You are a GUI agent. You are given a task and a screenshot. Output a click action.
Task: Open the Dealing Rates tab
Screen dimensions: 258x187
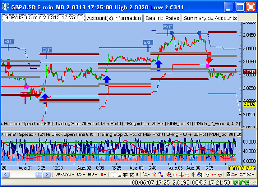click(162, 18)
